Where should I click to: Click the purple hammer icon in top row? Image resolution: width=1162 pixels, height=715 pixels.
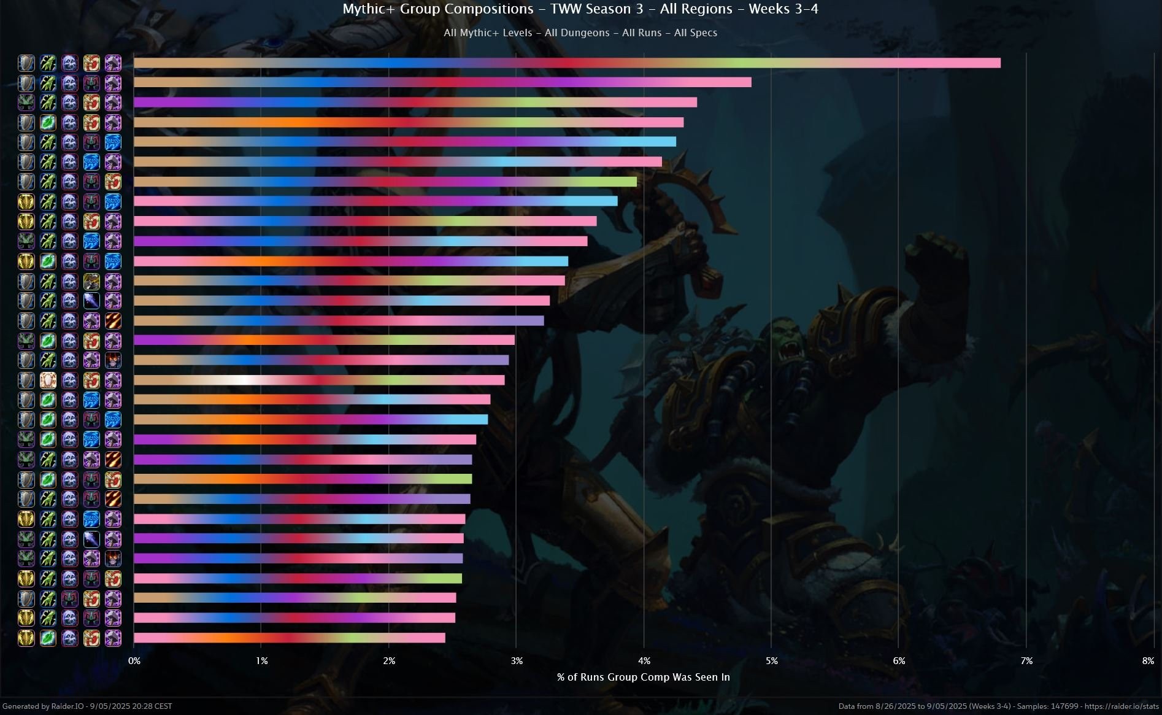pos(113,63)
